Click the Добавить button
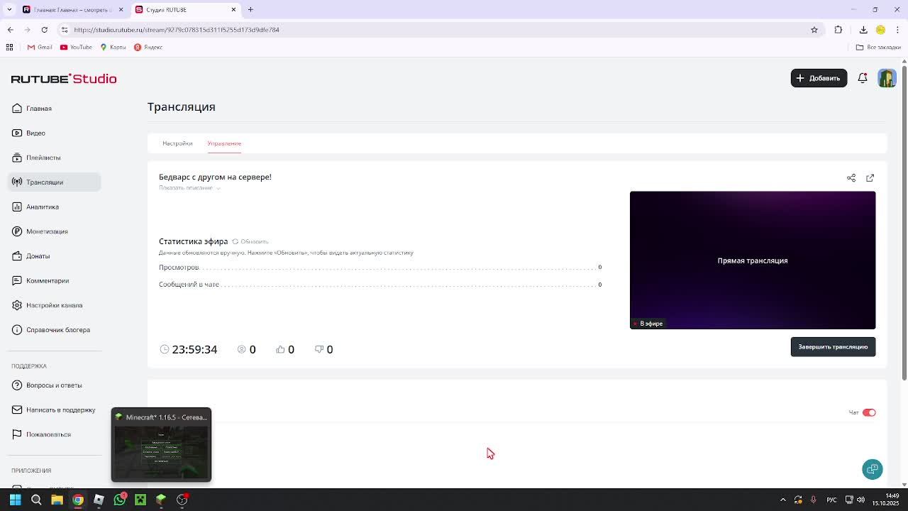This screenshot has width=908, height=511. (x=819, y=78)
